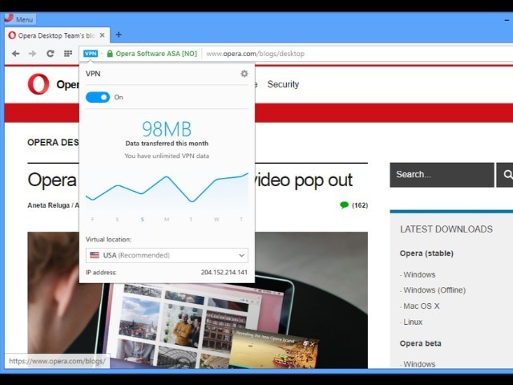Open the Security navigation link
This screenshot has width=513, height=385.
click(283, 84)
